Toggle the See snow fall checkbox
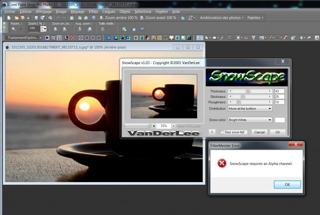Screen dimensions: 320x215 click(222, 132)
